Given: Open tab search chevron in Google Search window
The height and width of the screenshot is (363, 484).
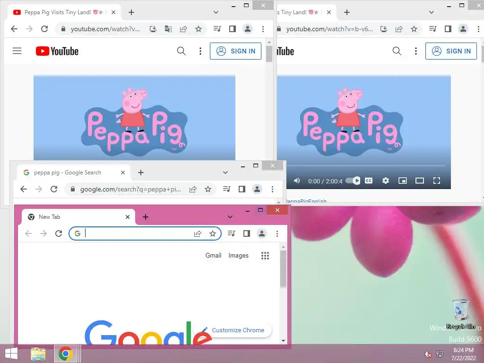Looking at the screenshot, I should click(x=225, y=173).
